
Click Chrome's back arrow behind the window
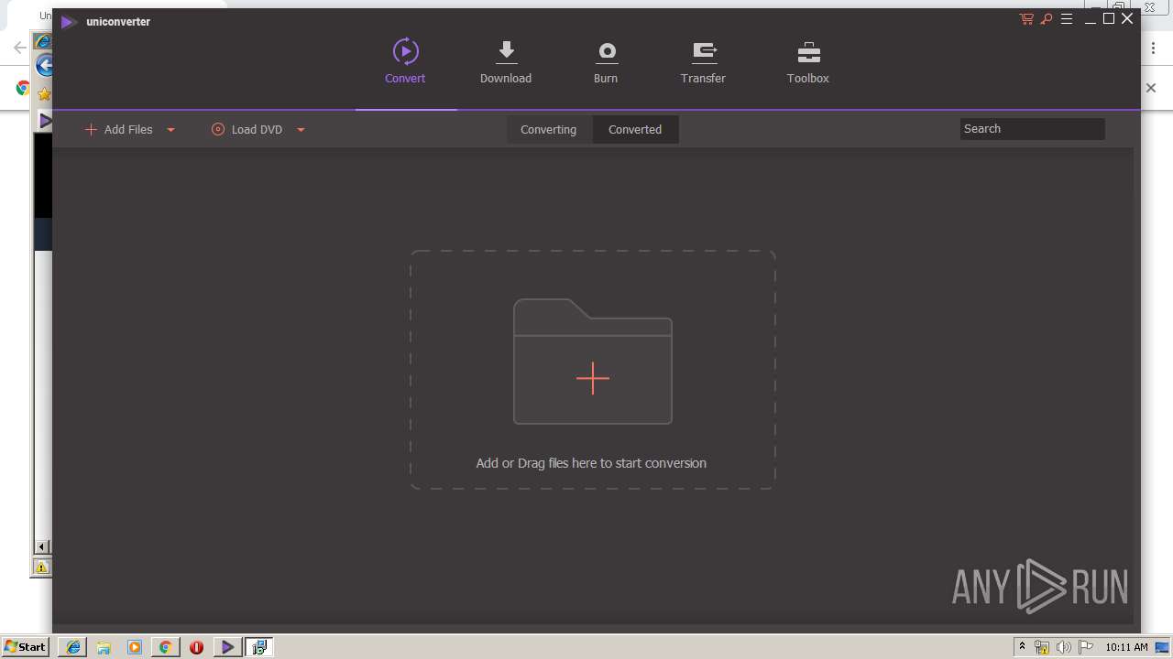19,48
